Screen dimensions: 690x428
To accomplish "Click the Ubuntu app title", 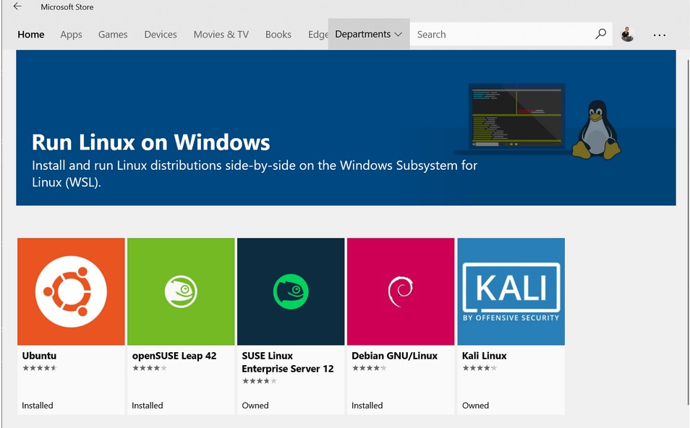I will [x=39, y=356].
